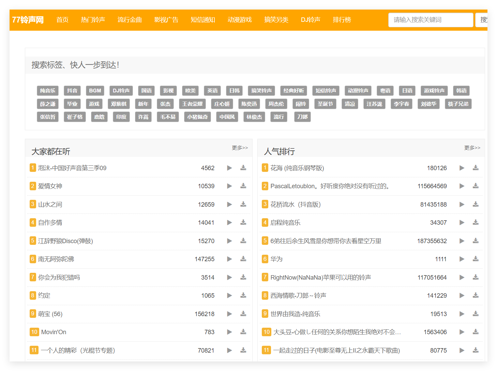Play the ringtone 萌宝 (56)
The image size is (497, 371).
(x=229, y=314)
